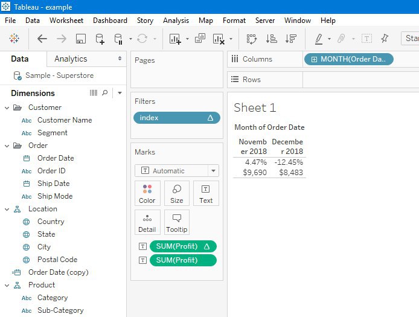Click the New Worksheet icon

(x=175, y=39)
